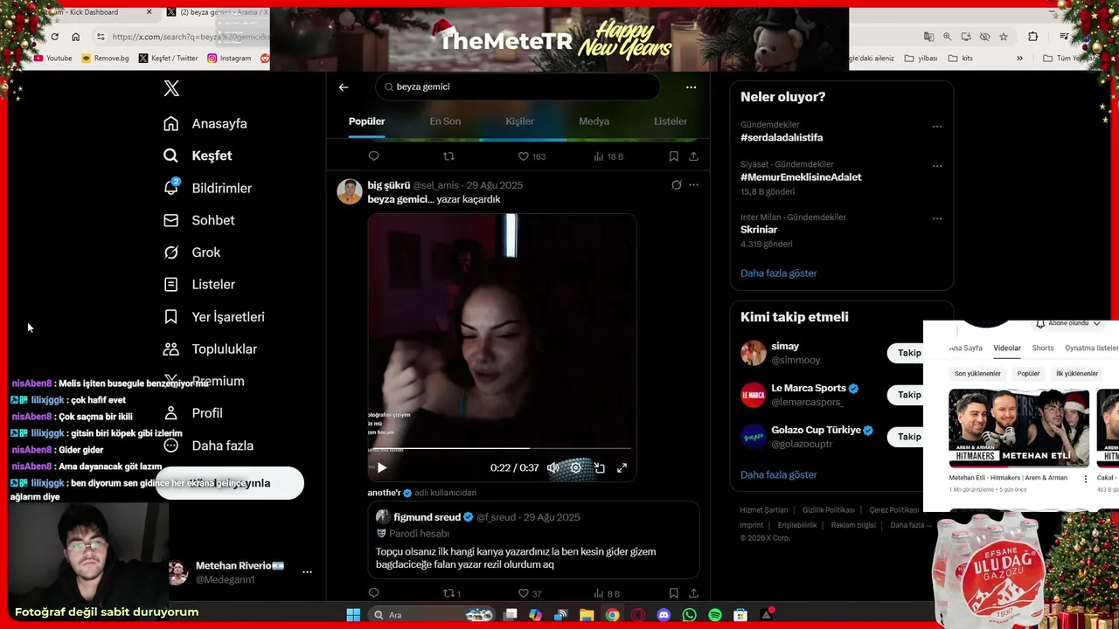Expand video to fullscreen
The width and height of the screenshot is (1119, 629).
pyautogui.click(x=622, y=468)
